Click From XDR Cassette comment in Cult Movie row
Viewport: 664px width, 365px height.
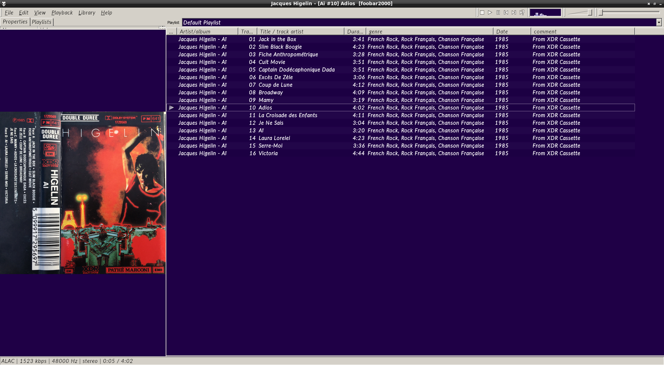[556, 62]
